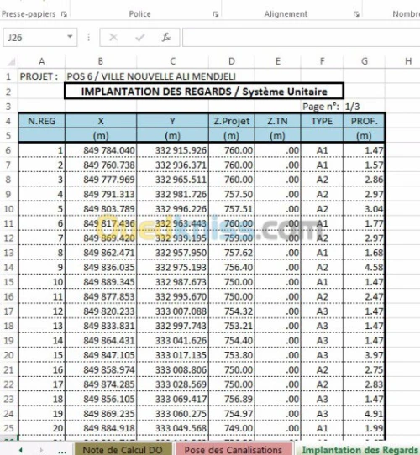Click cell with 849 777.969
The image size is (420, 455).
(101, 180)
